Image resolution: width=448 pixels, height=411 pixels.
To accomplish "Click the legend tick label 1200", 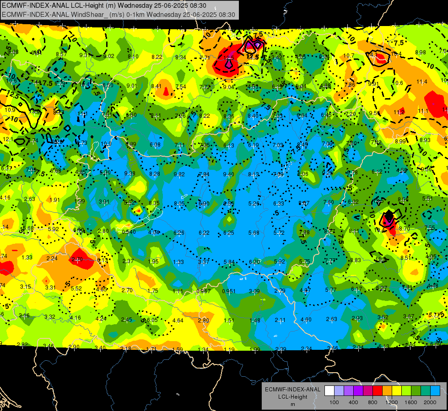I will (391, 402).
